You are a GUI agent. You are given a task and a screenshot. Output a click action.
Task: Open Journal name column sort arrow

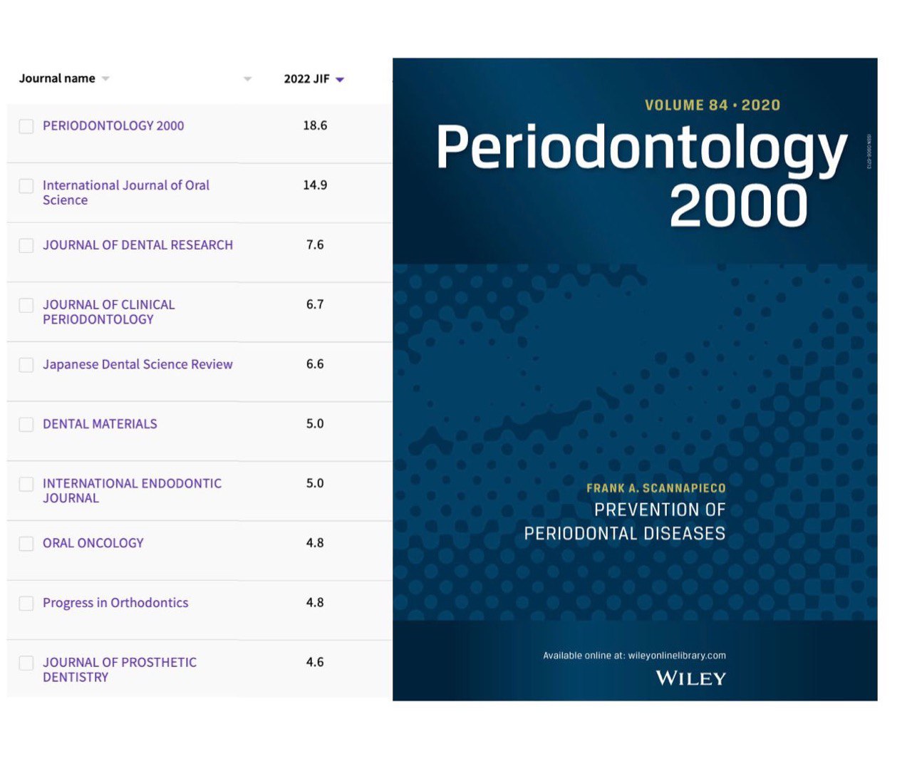105,79
